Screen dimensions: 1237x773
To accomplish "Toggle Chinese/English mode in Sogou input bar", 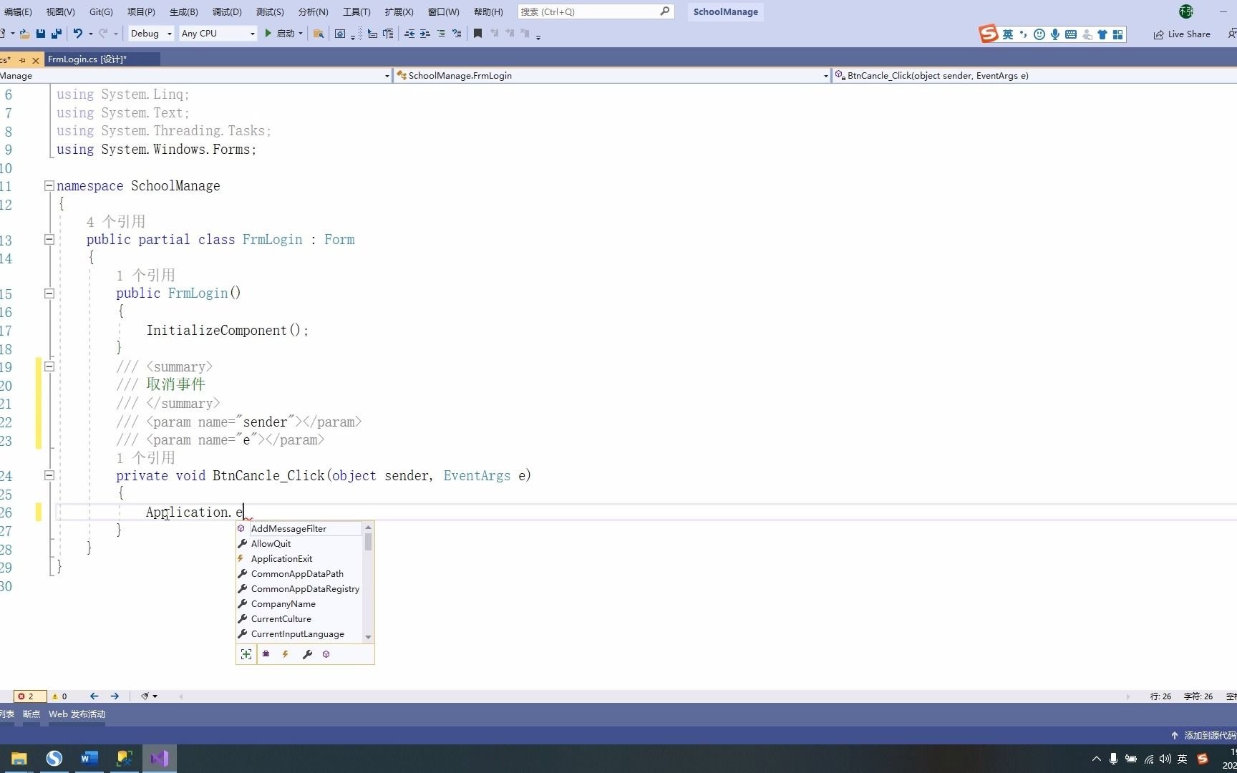I will tap(1007, 34).
